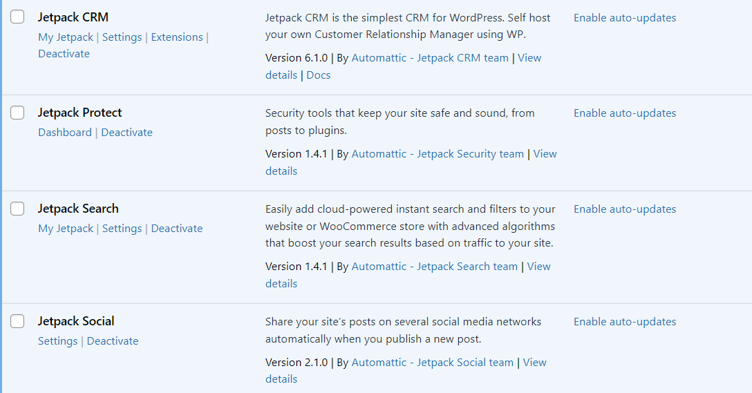The width and height of the screenshot is (752, 393).
Task: Enable auto-updates for Jetpack Search
Action: (x=625, y=209)
